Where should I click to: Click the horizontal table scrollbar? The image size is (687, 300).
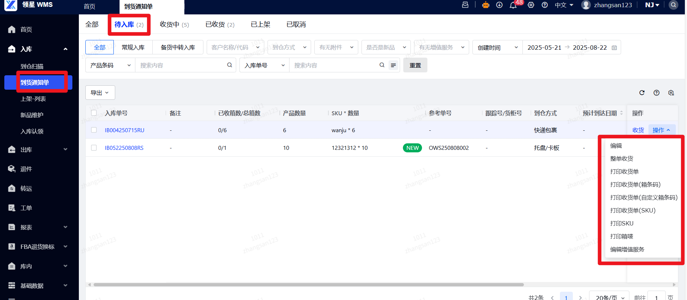pos(309,285)
